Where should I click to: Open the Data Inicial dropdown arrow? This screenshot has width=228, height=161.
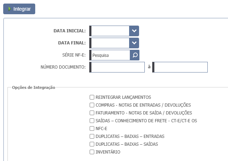tap(134, 31)
